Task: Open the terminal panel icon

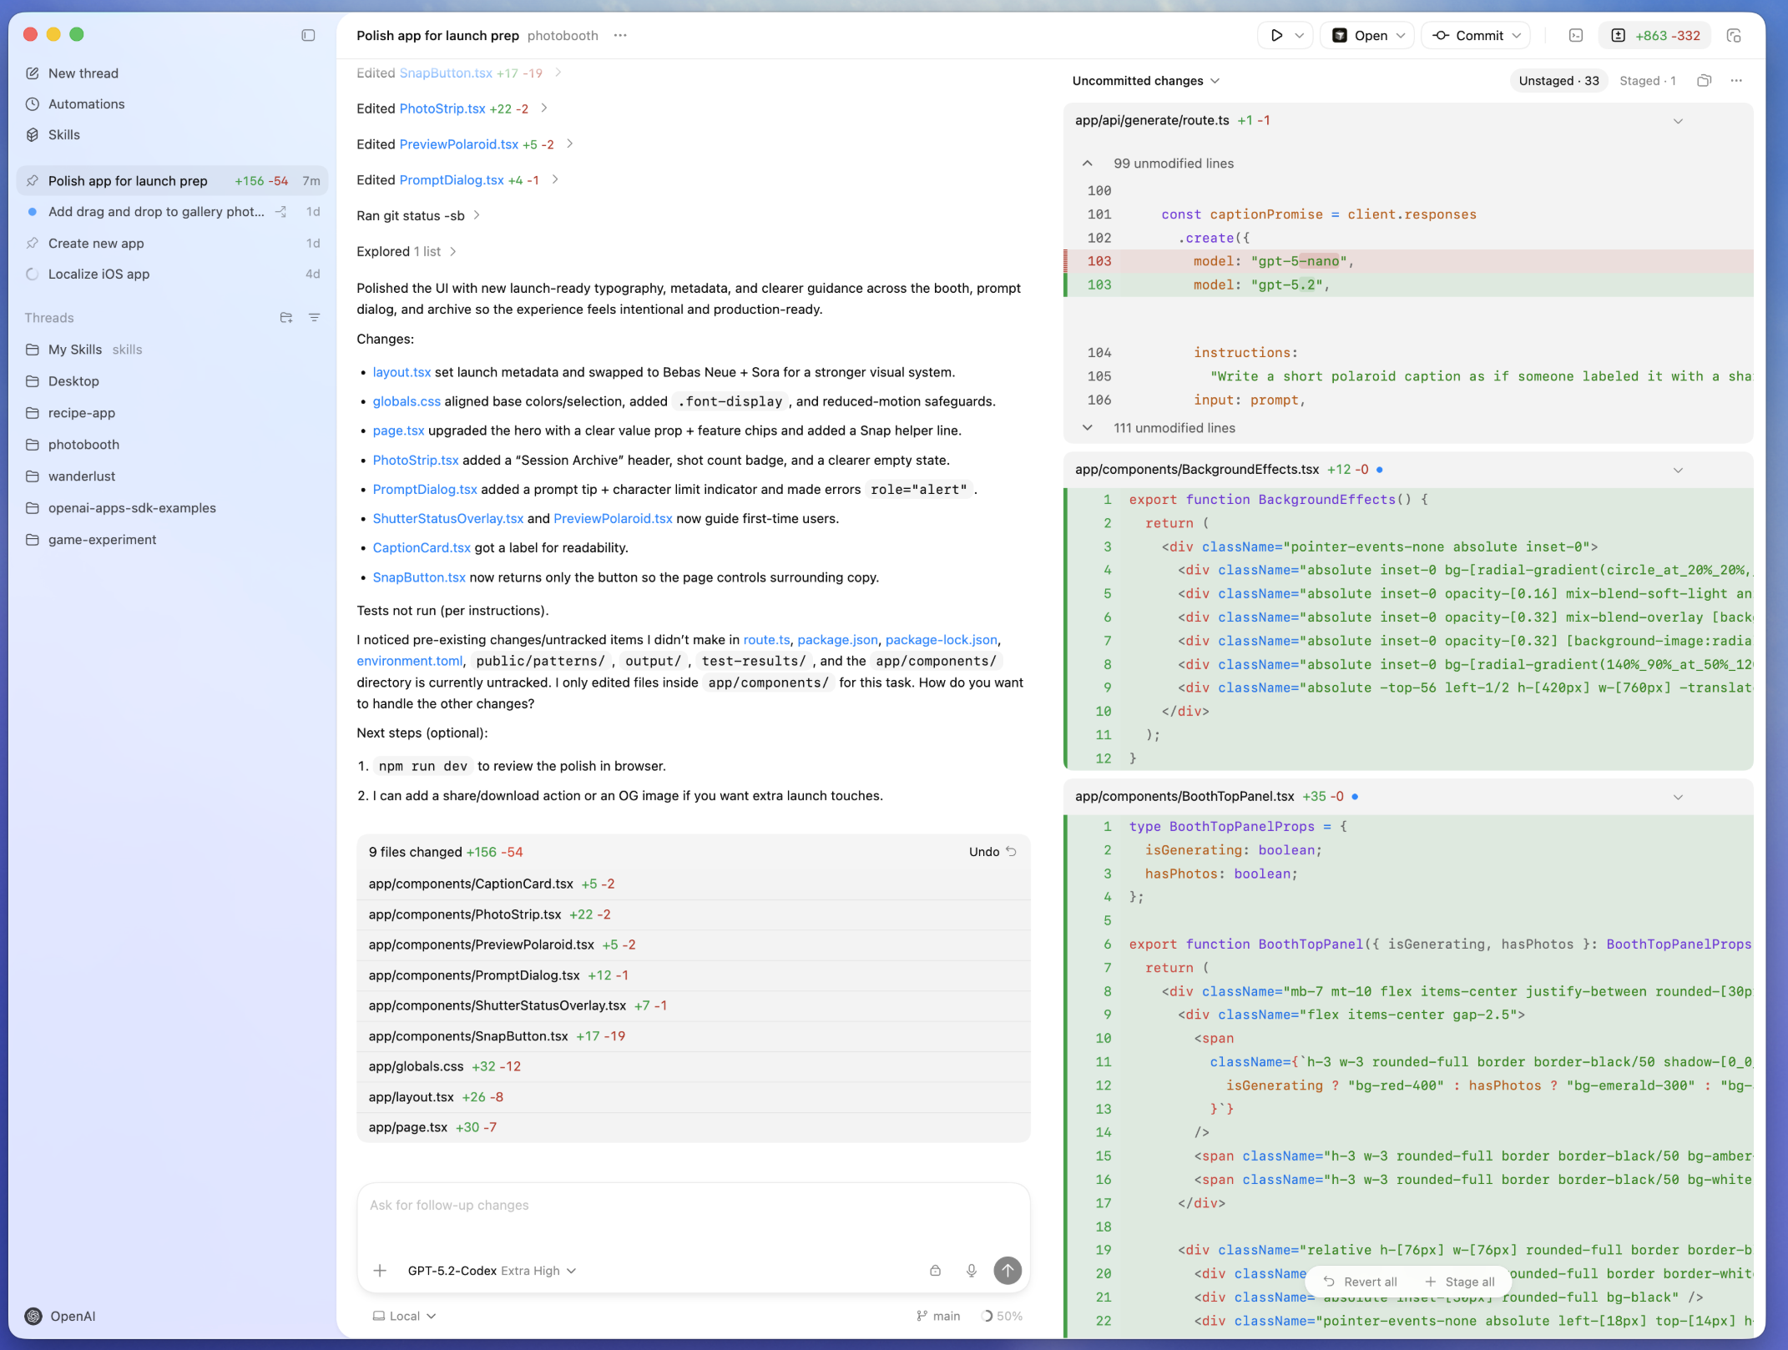Action: pos(1576,35)
